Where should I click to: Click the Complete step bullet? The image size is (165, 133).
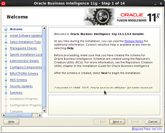(x=6, y=111)
